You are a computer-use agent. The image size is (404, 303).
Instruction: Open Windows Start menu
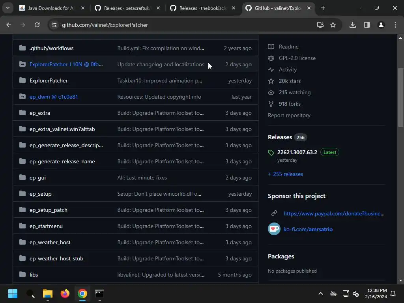[13, 294]
